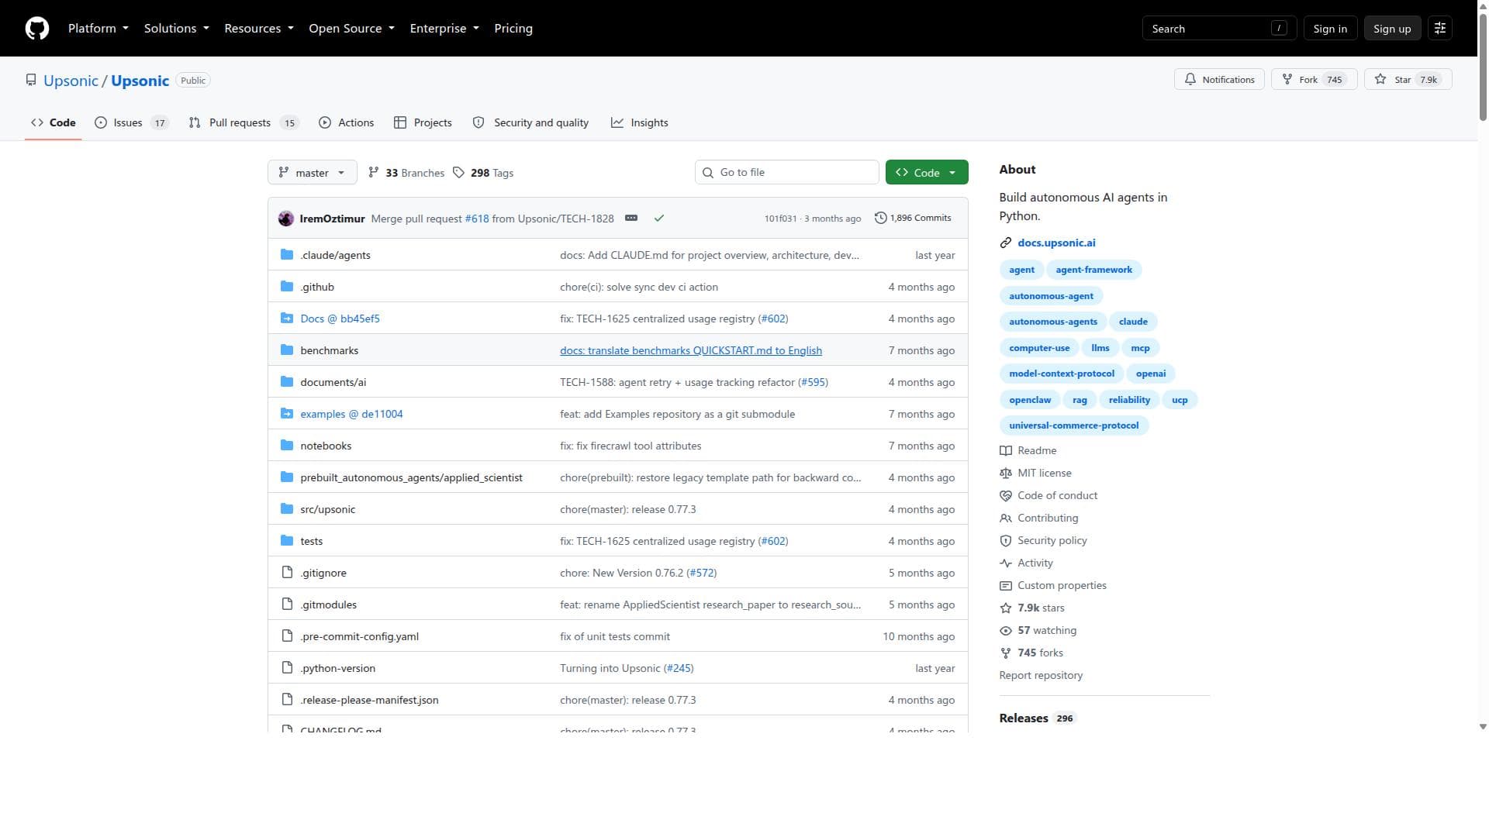Open the GitHub homepage logo
This screenshot has height=837, width=1489.
click(x=37, y=29)
